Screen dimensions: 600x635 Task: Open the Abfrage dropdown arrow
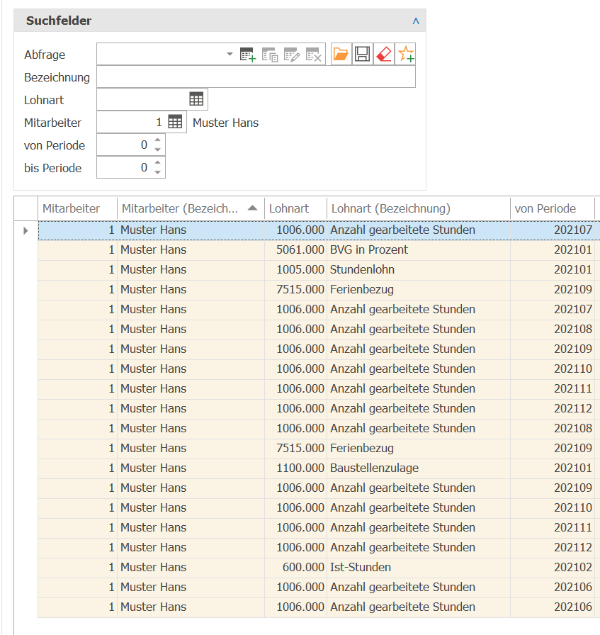pos(230,54)
